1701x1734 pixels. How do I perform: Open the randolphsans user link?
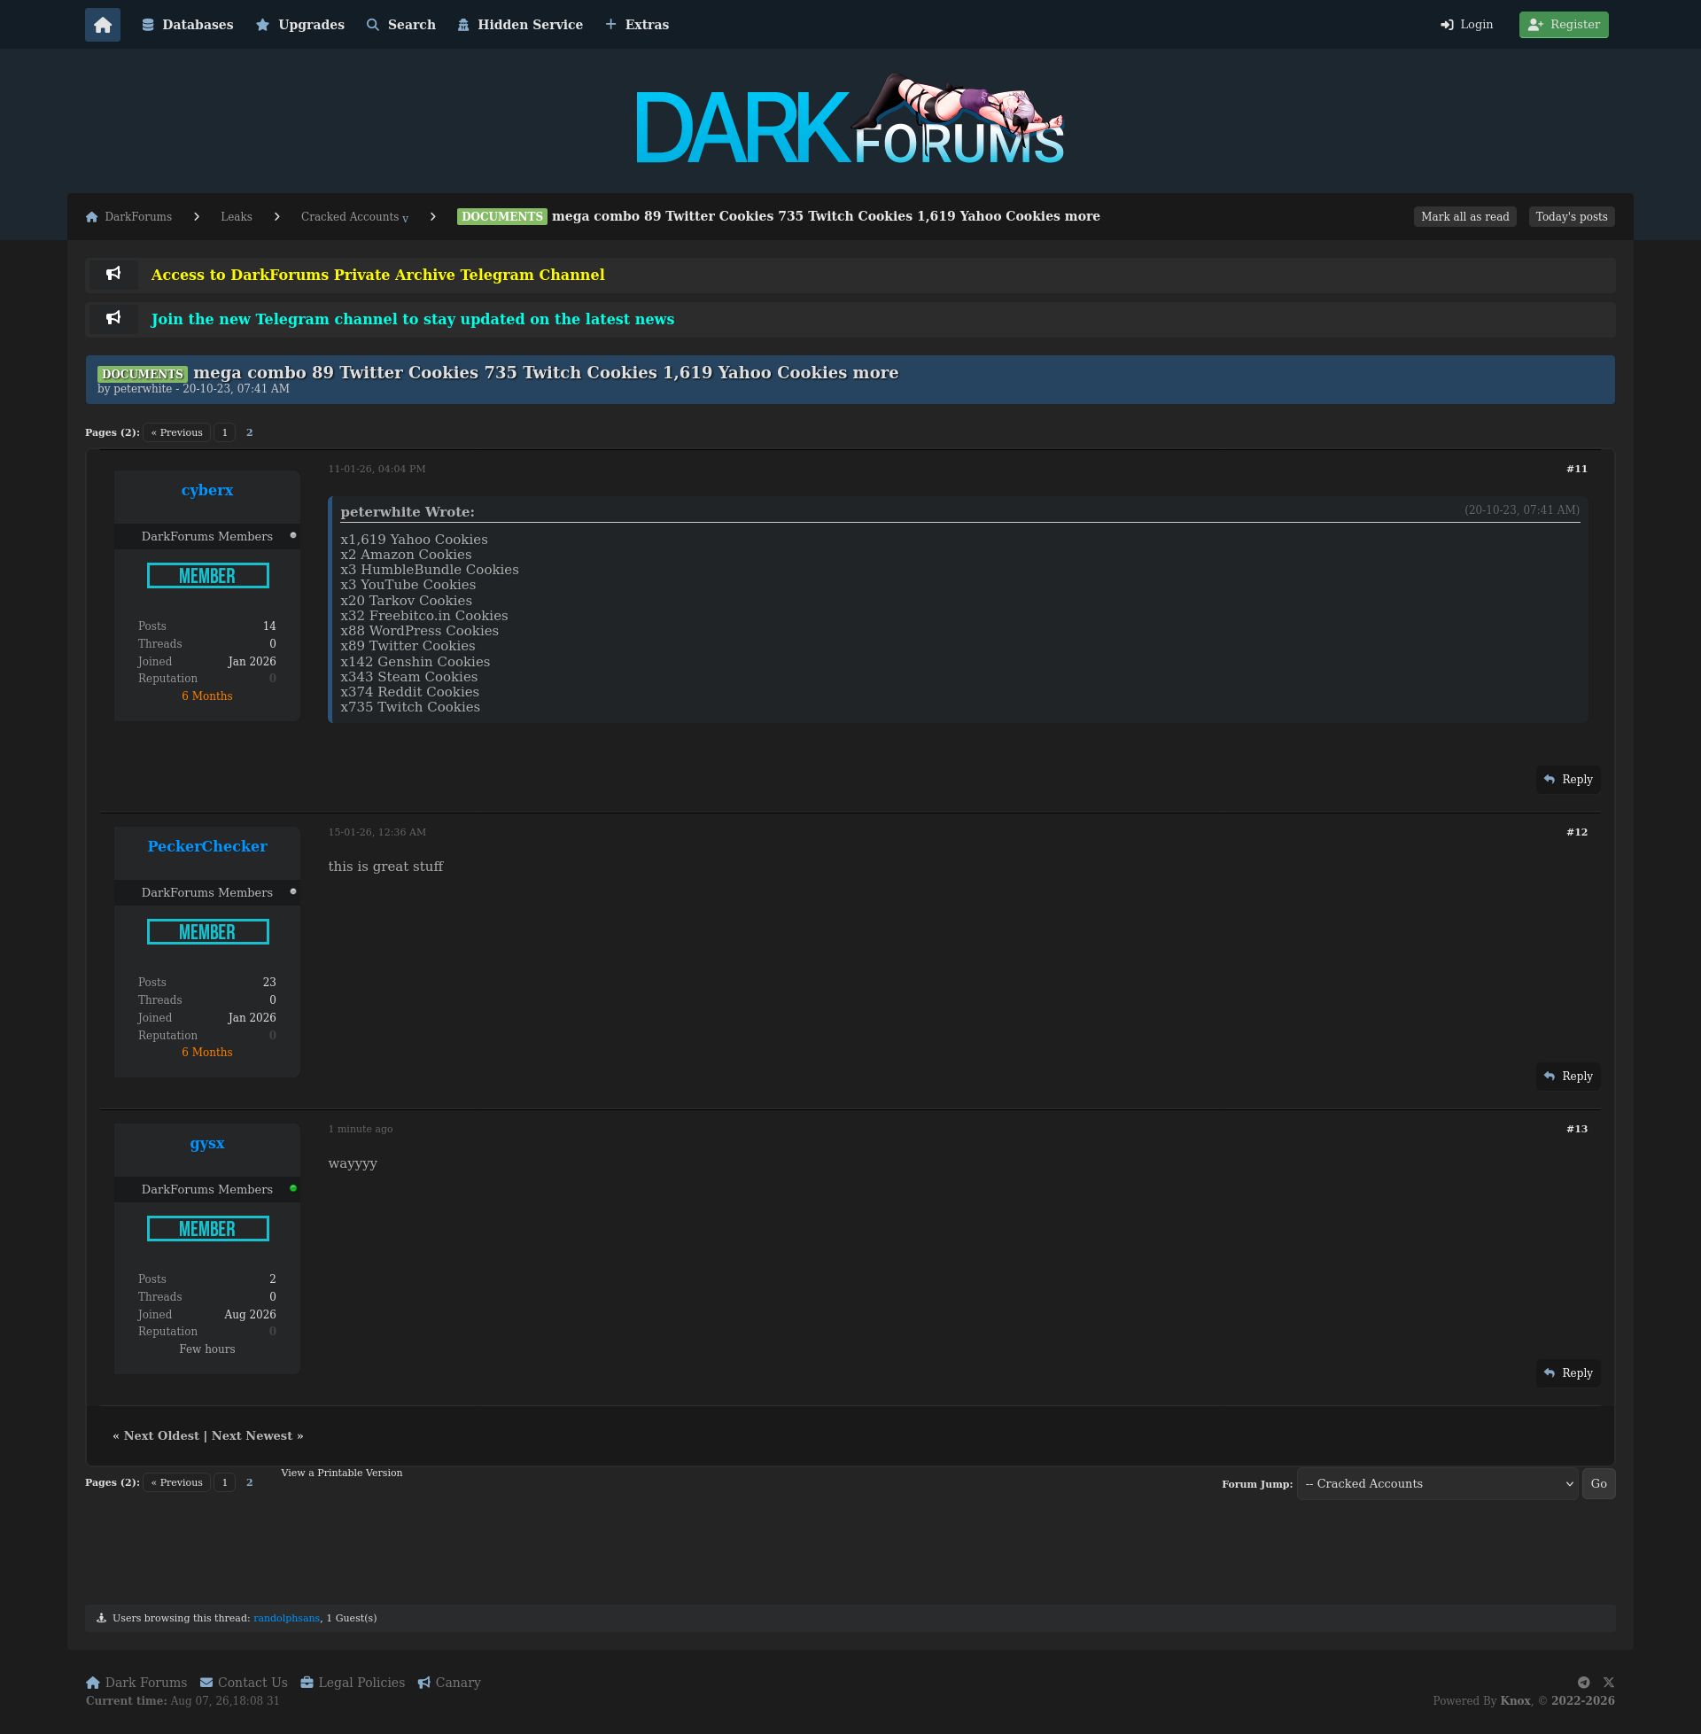287,1619
